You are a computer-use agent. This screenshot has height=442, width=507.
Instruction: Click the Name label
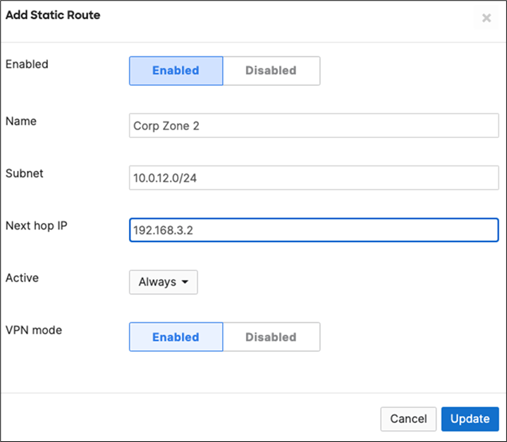21,121
